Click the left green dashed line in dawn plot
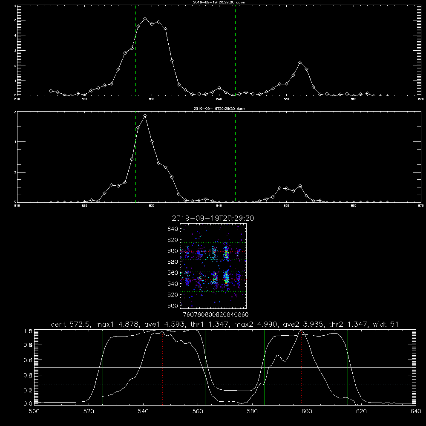Viewport: 426px width, 426px height. click(135, 50)
